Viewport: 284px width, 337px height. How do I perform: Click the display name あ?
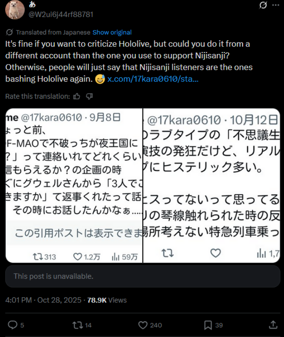click(32, 4)
